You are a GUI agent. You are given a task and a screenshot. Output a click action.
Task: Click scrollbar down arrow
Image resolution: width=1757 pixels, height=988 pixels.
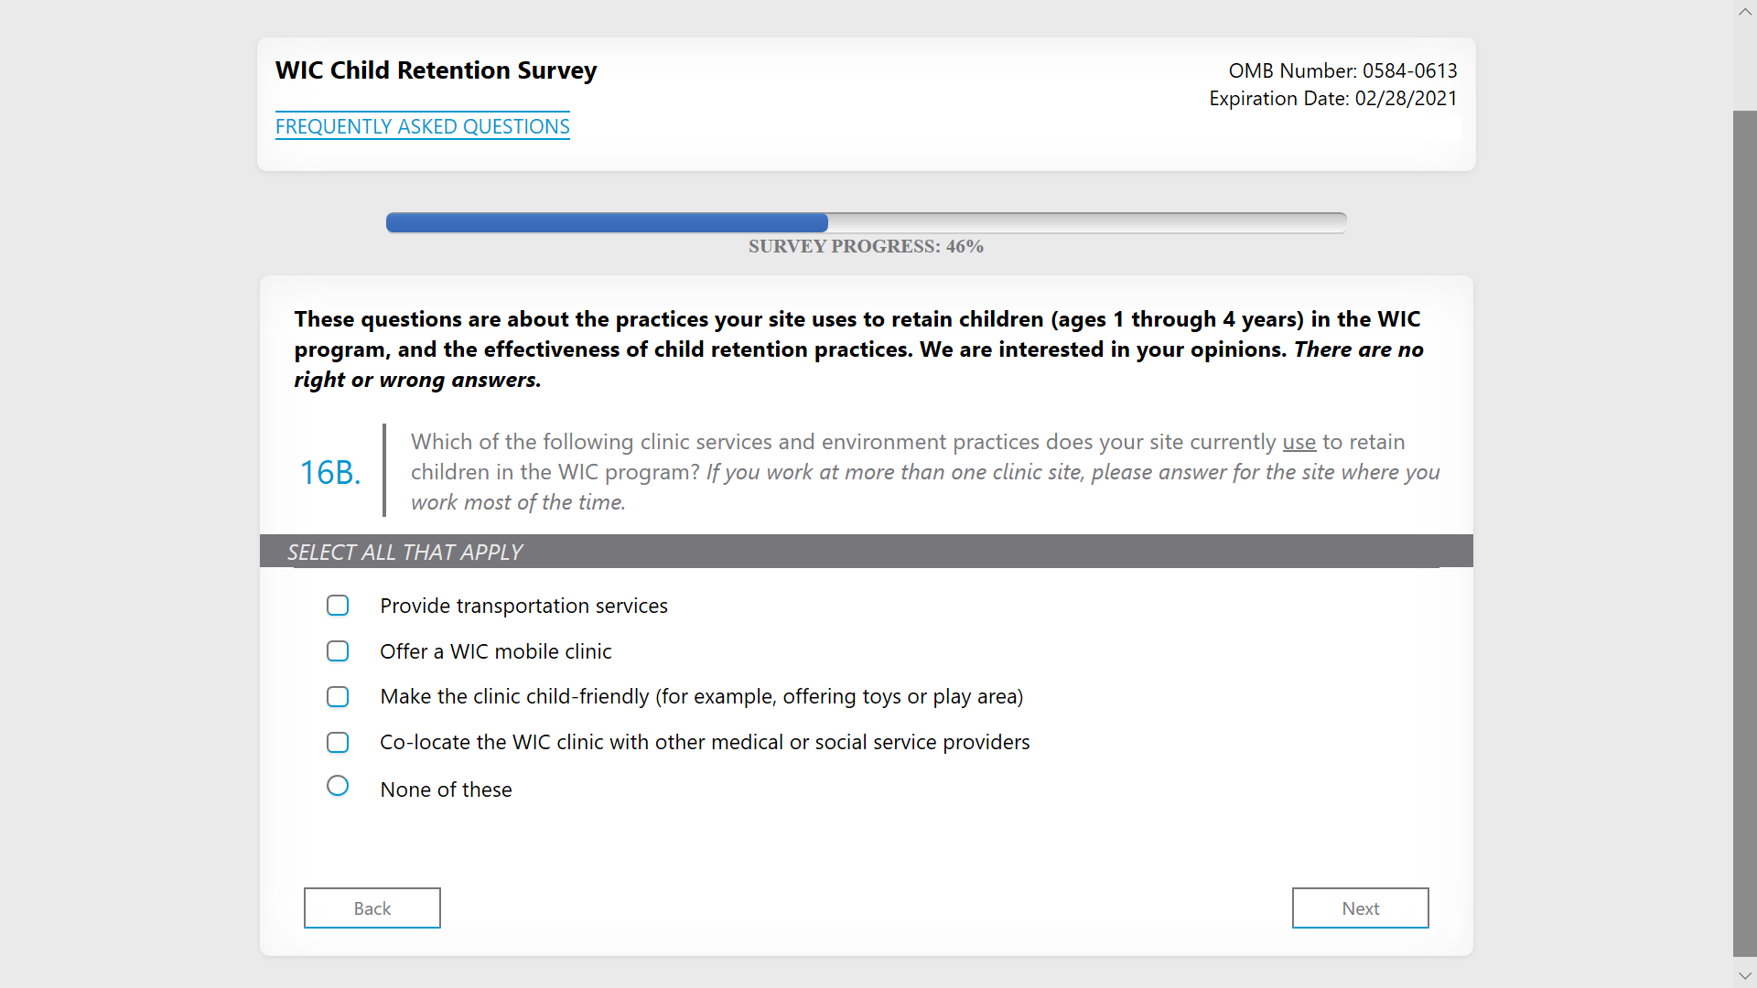[1744, 975]
